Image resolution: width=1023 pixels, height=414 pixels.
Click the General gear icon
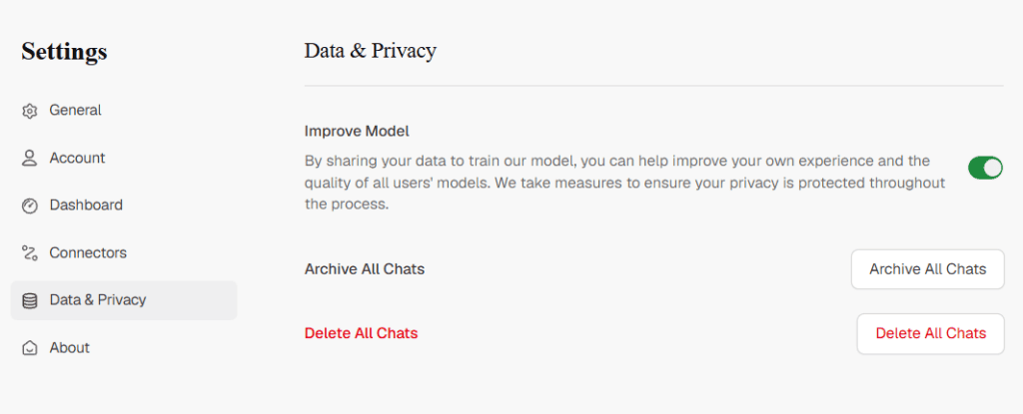click(29, 111)
